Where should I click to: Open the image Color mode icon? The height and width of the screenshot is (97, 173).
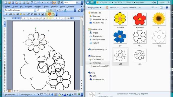pos(10,14)
